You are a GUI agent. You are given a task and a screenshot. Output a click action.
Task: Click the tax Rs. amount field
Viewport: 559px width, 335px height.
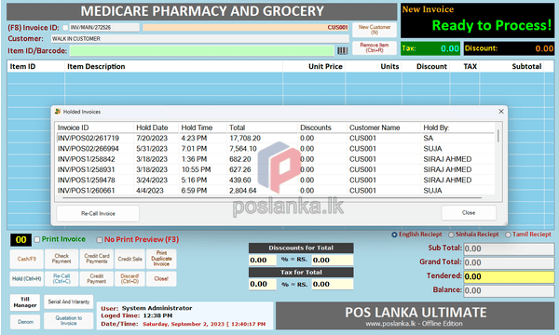click(x=333, y=284)
